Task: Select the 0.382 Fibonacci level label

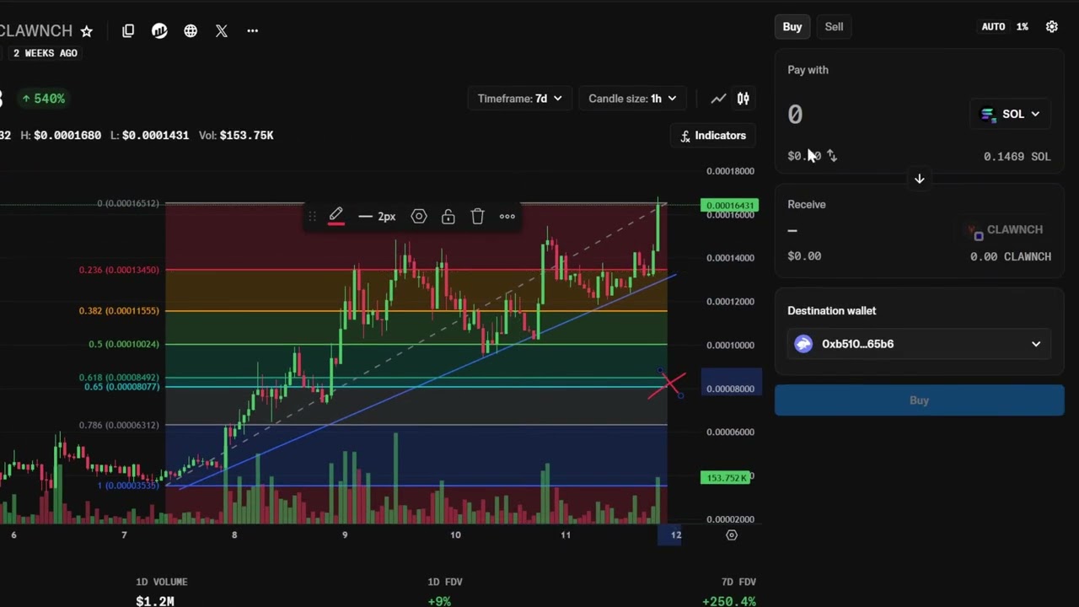Action: [x=118, y=311]
